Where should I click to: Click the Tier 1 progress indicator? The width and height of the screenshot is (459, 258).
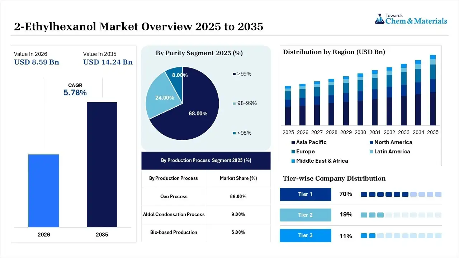point(401,194)
